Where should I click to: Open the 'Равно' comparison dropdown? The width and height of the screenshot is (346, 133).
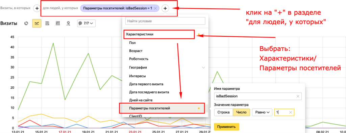point(262,113)
